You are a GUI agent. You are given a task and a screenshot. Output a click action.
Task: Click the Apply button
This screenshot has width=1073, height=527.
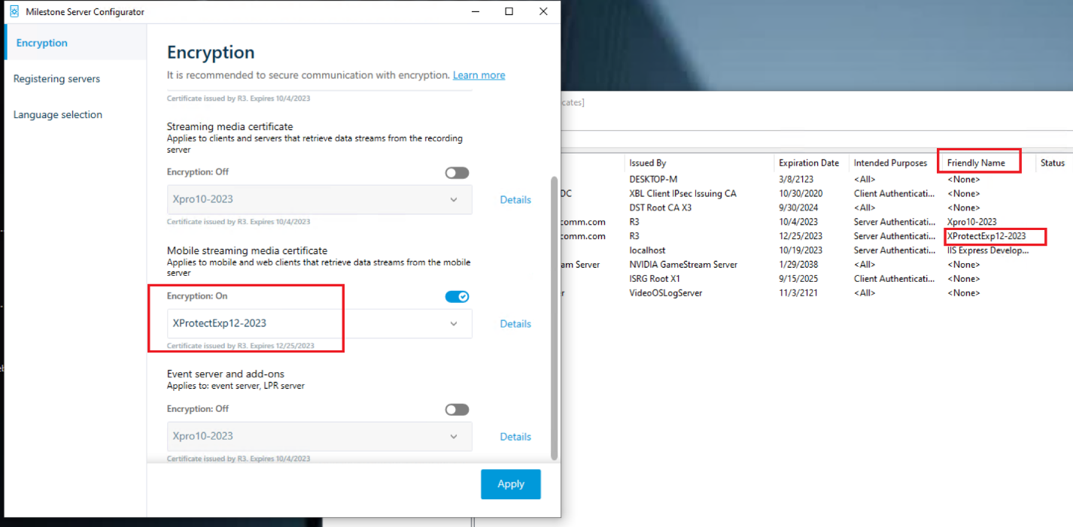(x=510, y=484)
